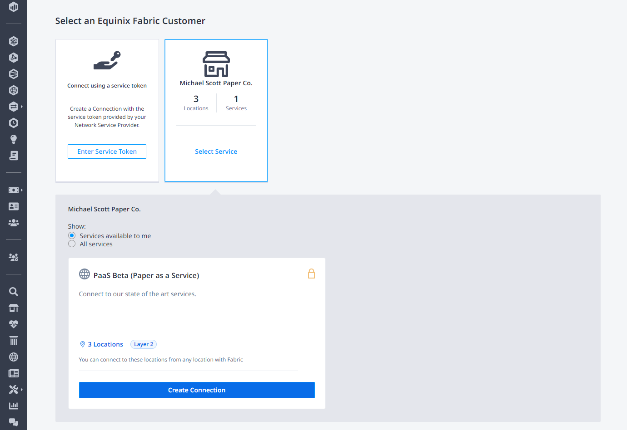627x430 pixels.
Task: Select the 'Services available to me' radio button
Action: pyautogui.click(x=72, y=235)
